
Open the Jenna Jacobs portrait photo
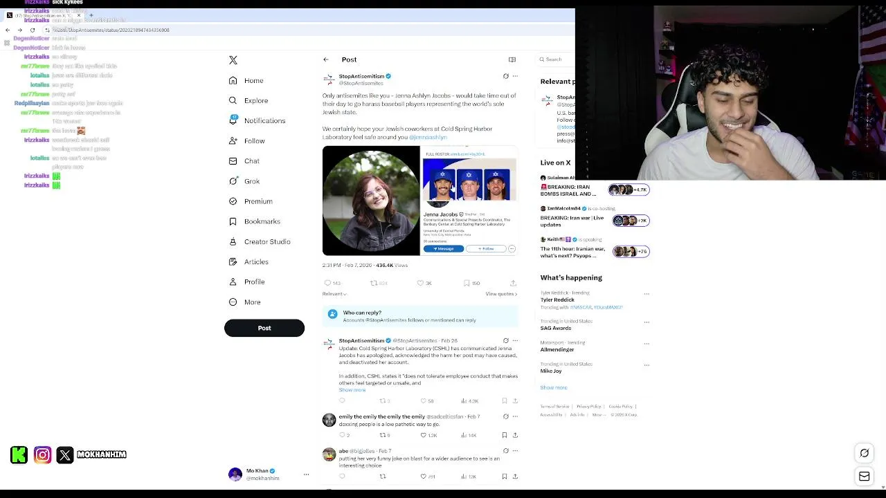[x=371, y=201]
